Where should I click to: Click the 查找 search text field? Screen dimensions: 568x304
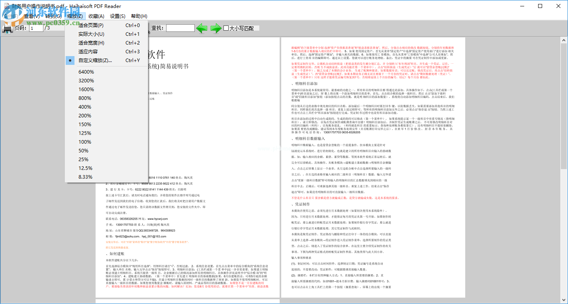tap(180, 28)
